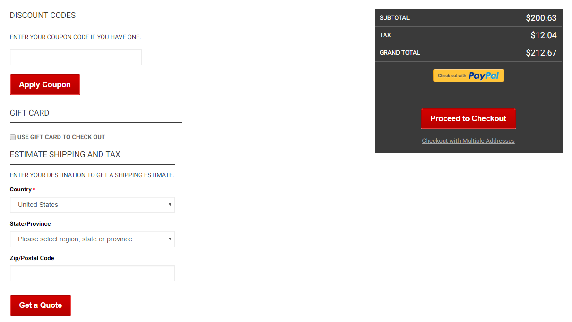This screenshot has height=322, width=572.
Task: Focus the coupon code text field
Action: click(x=76, y=57)
